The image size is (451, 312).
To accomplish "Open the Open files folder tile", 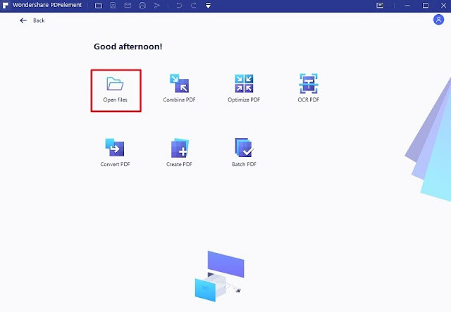I will click(x=116, y=90).
